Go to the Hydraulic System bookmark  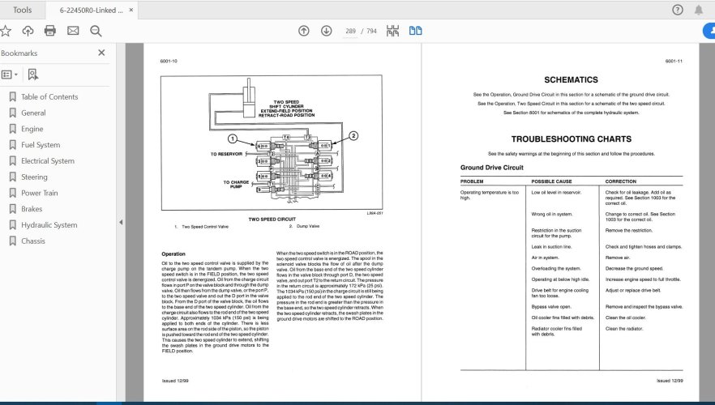pyautogui.click(x=49, y=225)
